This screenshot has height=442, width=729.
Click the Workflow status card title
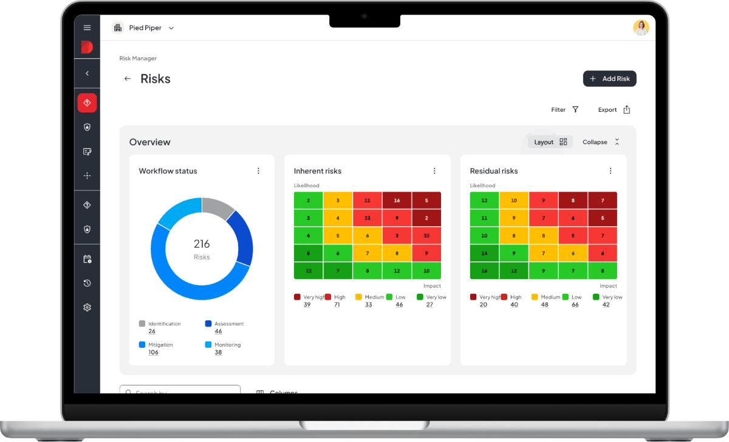[168, 171]
